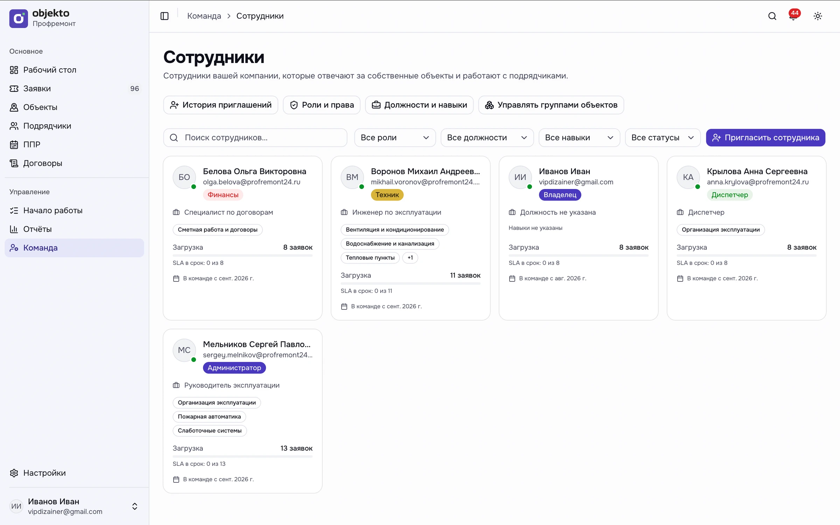
Task: Open История приглашений
Action: (220, 105)
